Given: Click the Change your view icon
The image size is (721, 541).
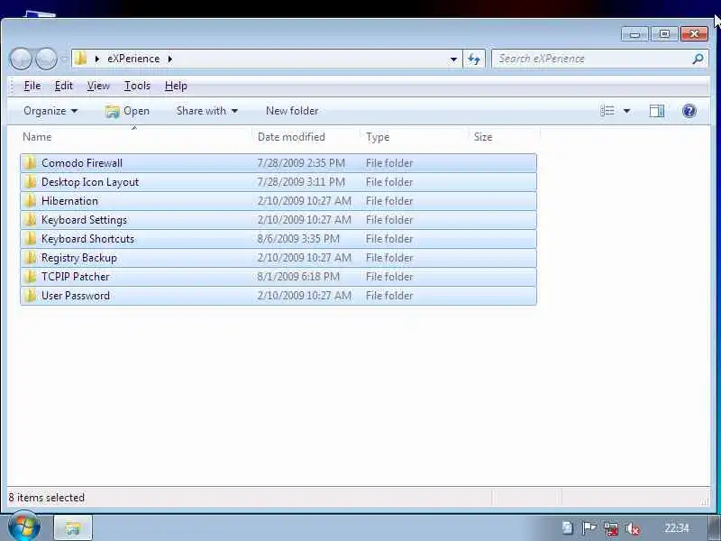Looking at the screenshot, I should tap(607, 111).
